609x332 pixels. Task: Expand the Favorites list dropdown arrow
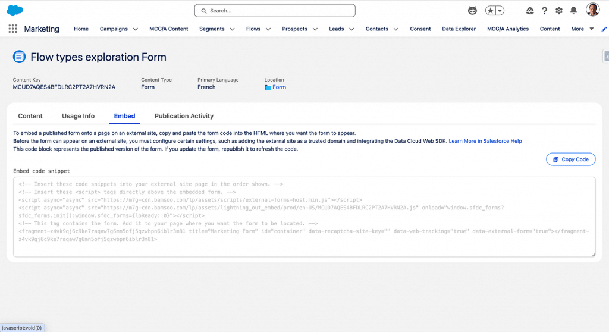click(x=500, y=11)
